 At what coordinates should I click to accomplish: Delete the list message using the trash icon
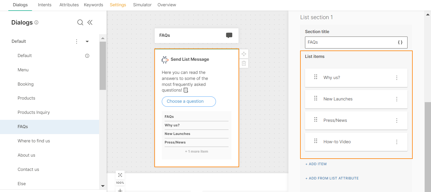coord(244,63)
